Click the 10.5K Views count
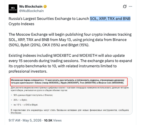Screen dimensions: 141x125 (x=53, y=120)
